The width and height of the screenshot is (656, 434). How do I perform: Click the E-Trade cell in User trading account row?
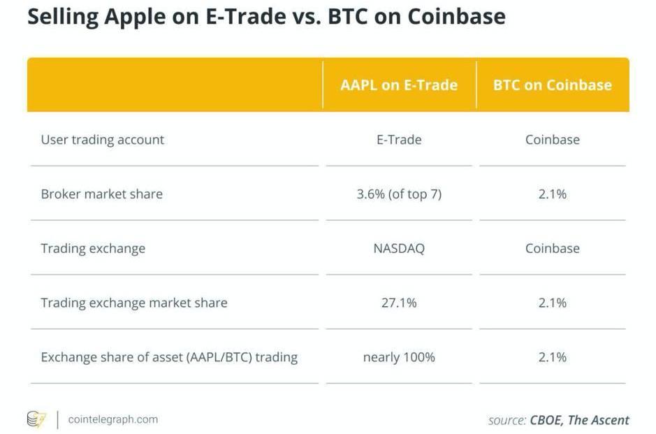pyautogui.click(x=399, y=140)
